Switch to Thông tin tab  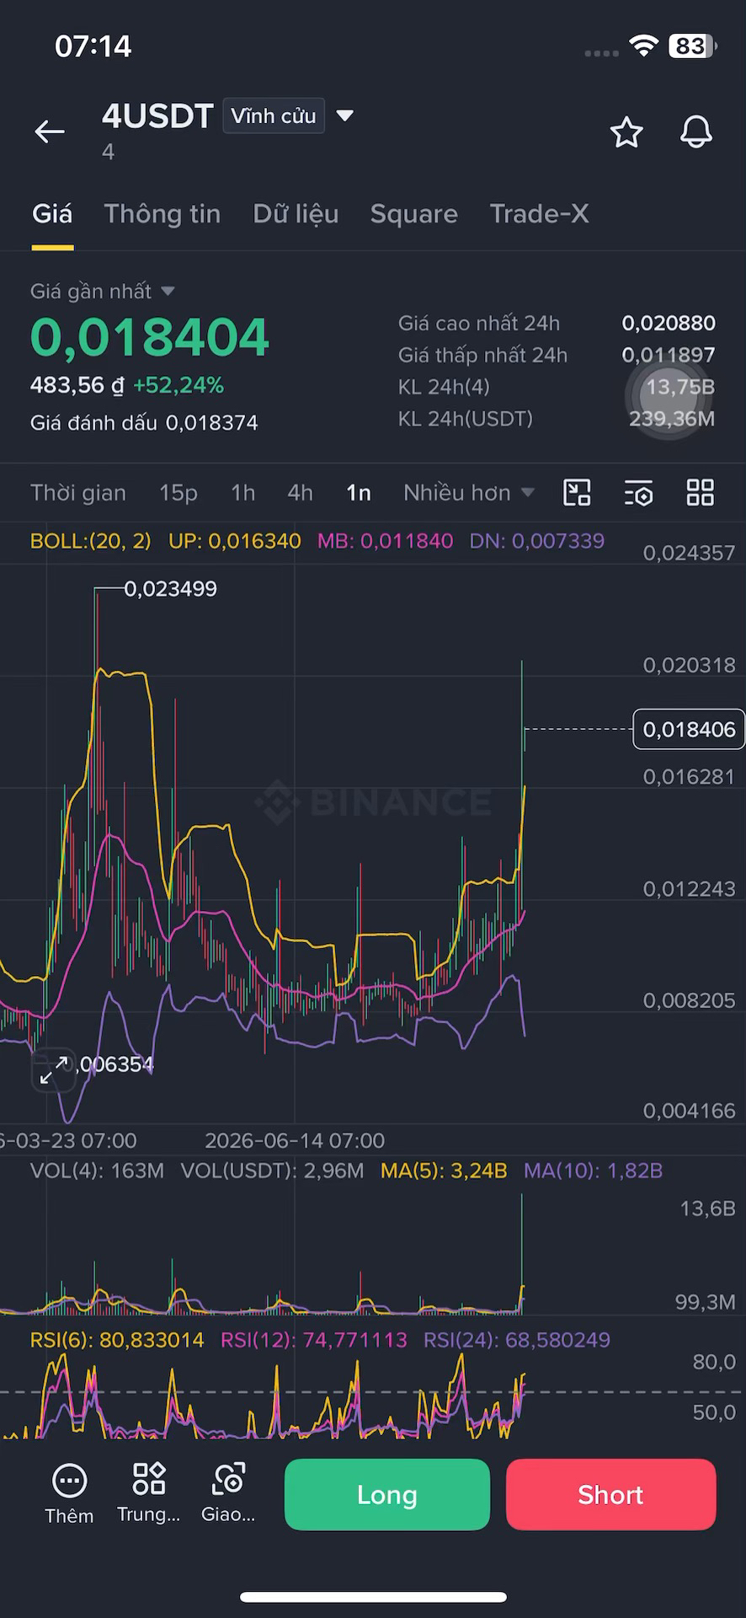point(163,214)
